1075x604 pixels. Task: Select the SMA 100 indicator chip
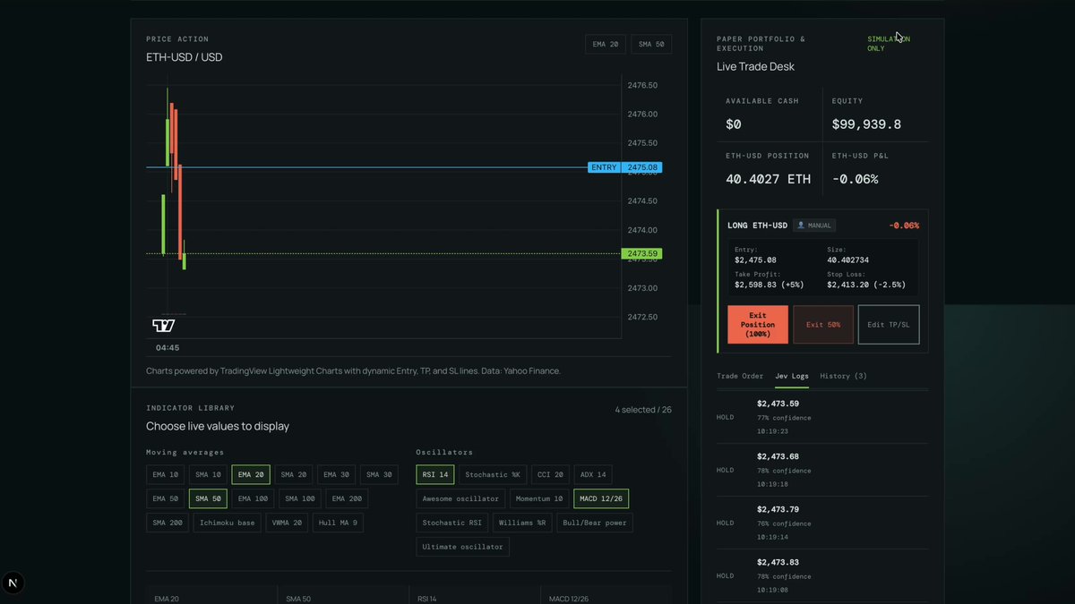click(300, 498)
